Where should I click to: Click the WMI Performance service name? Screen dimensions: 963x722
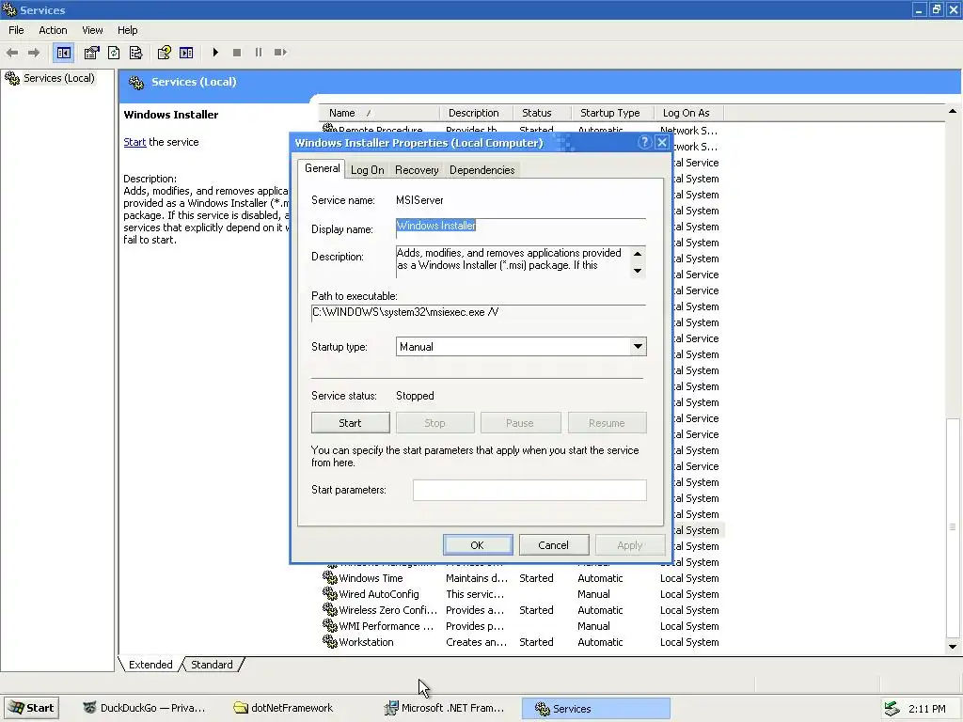pos(387,626)
